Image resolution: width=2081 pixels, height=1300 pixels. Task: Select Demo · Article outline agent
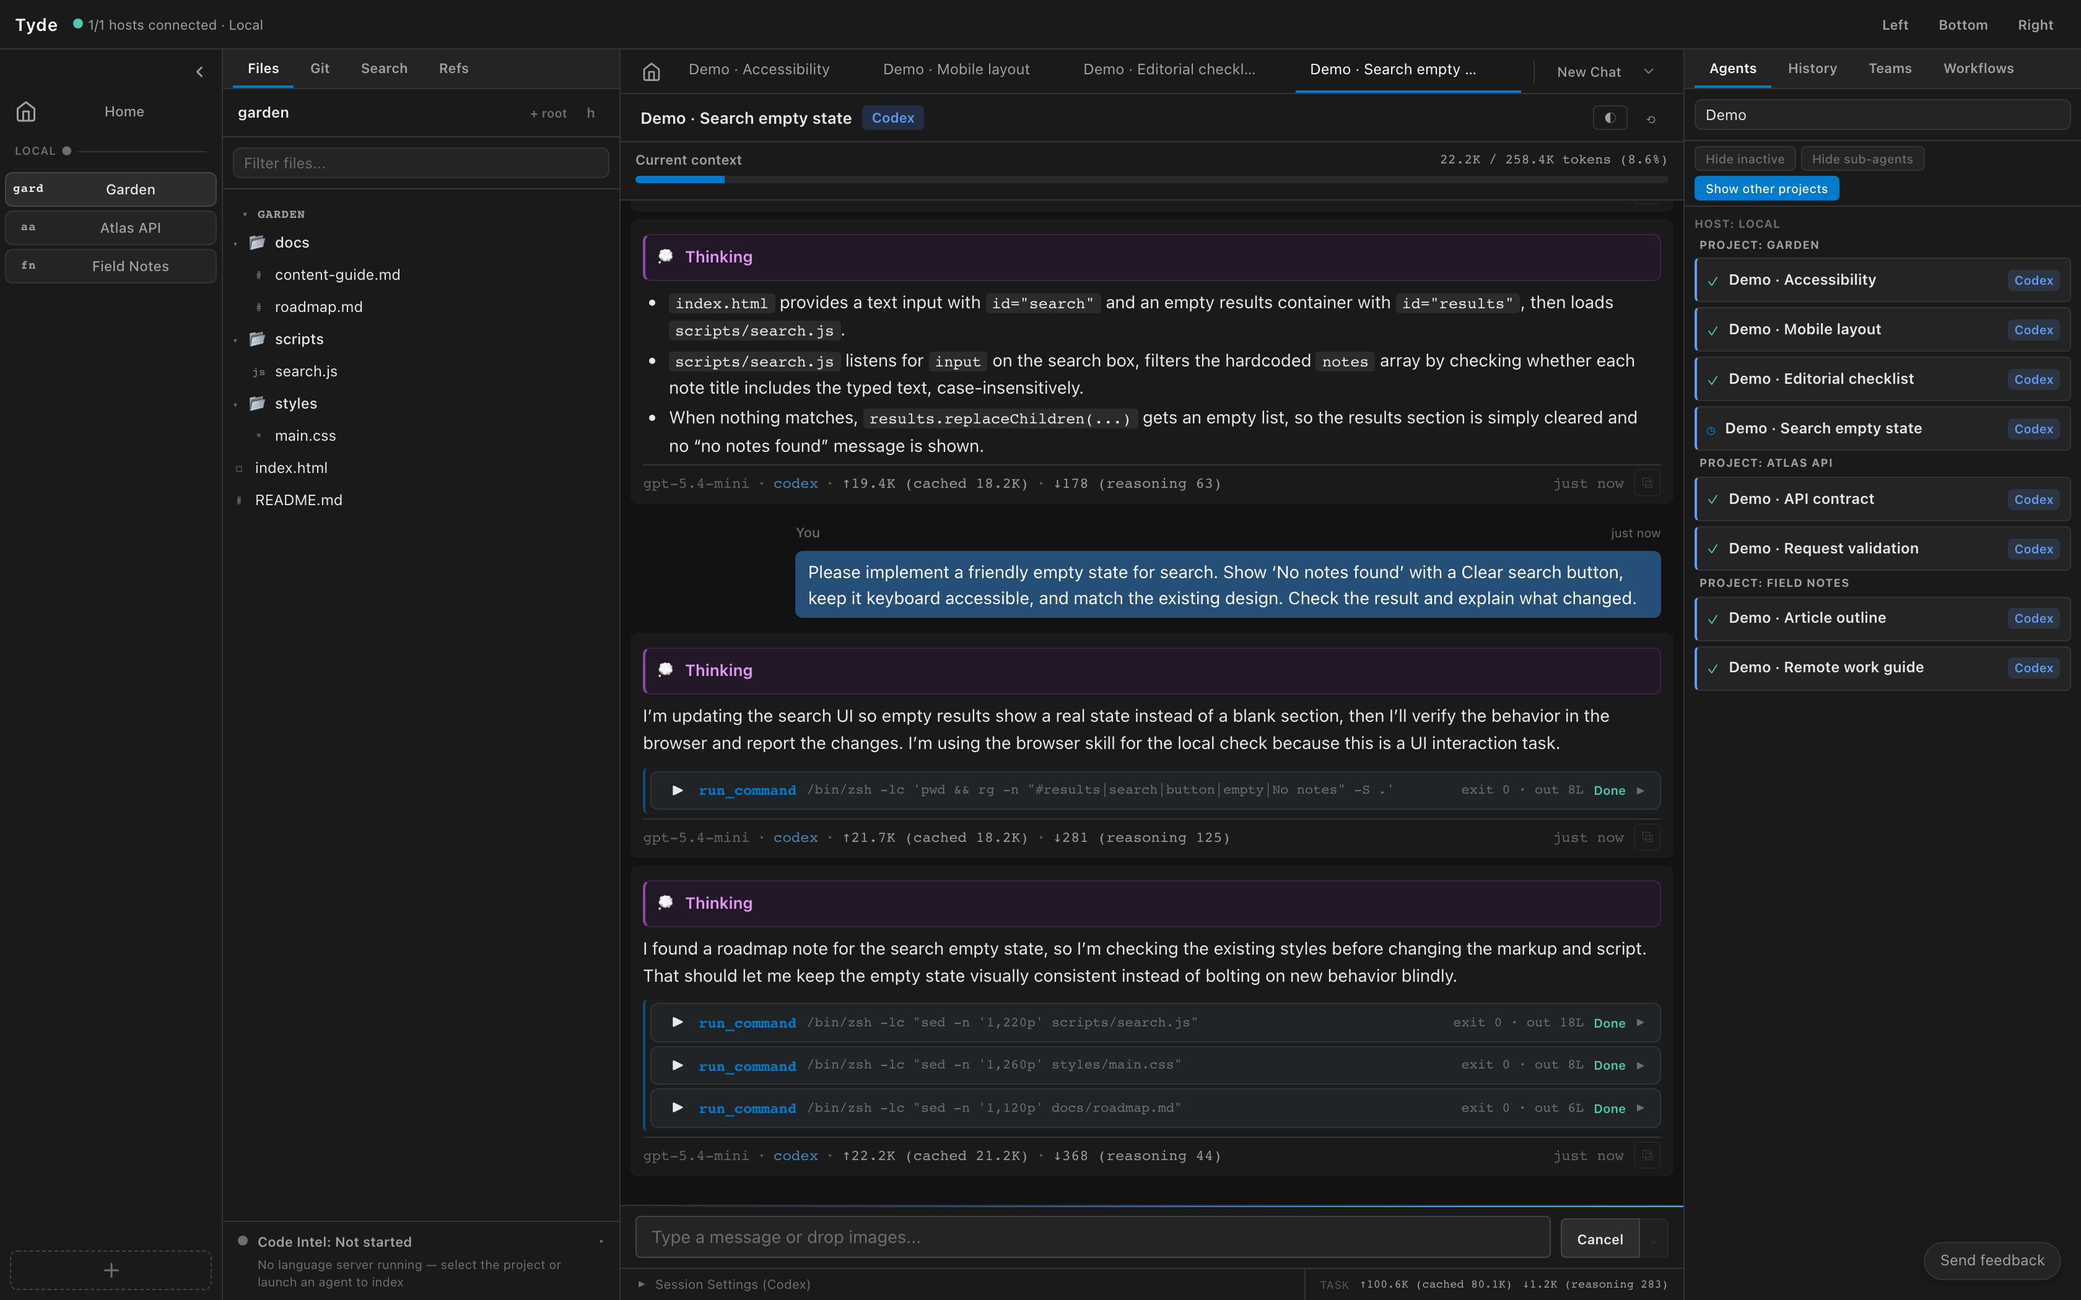(x=1882, y=618)
